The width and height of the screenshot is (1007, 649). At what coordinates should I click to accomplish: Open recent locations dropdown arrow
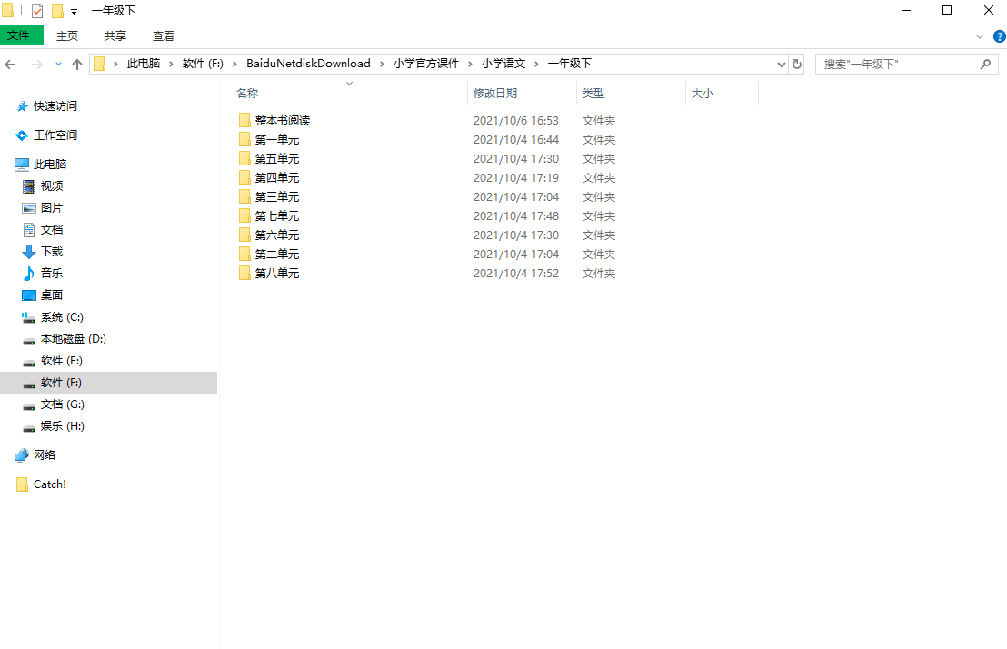pyautogui.click(x=58, y=65)
